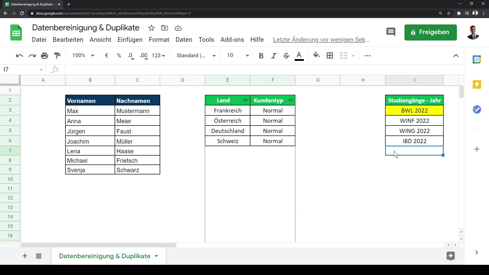Click the Undo arrow in toolbar
This screenshot has height=275, width=489.
coord(19,56)
